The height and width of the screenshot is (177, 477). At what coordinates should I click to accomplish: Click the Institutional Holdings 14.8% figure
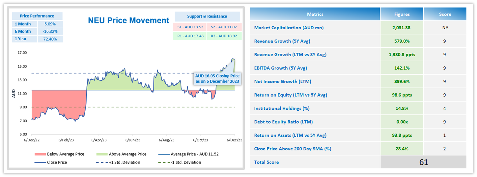click(x=402, y=108)
